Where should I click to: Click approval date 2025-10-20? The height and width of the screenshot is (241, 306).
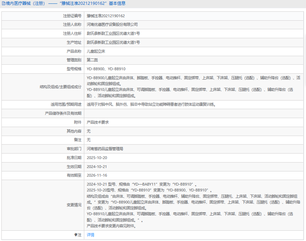tap(97, 158)
